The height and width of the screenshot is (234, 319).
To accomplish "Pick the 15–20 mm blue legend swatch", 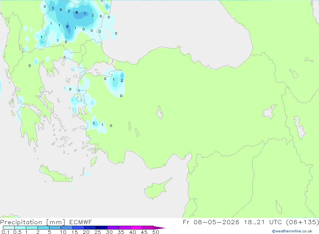I will point(78,228).
